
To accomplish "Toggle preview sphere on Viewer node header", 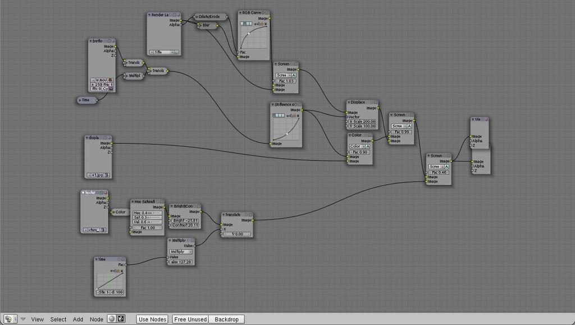I will [486, 119].
